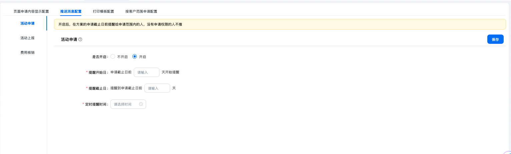
Task: Click the blue 保存 button
Action: pyautogui.click(x=495, y=39)
